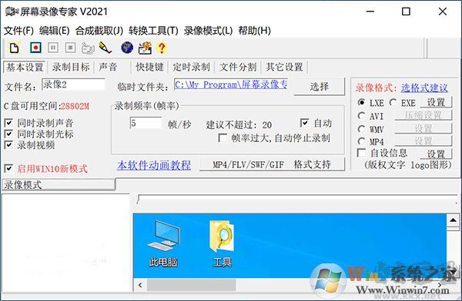Click MP4/FLV/SWF/GIF 格式支持 button

pos(272,164)
